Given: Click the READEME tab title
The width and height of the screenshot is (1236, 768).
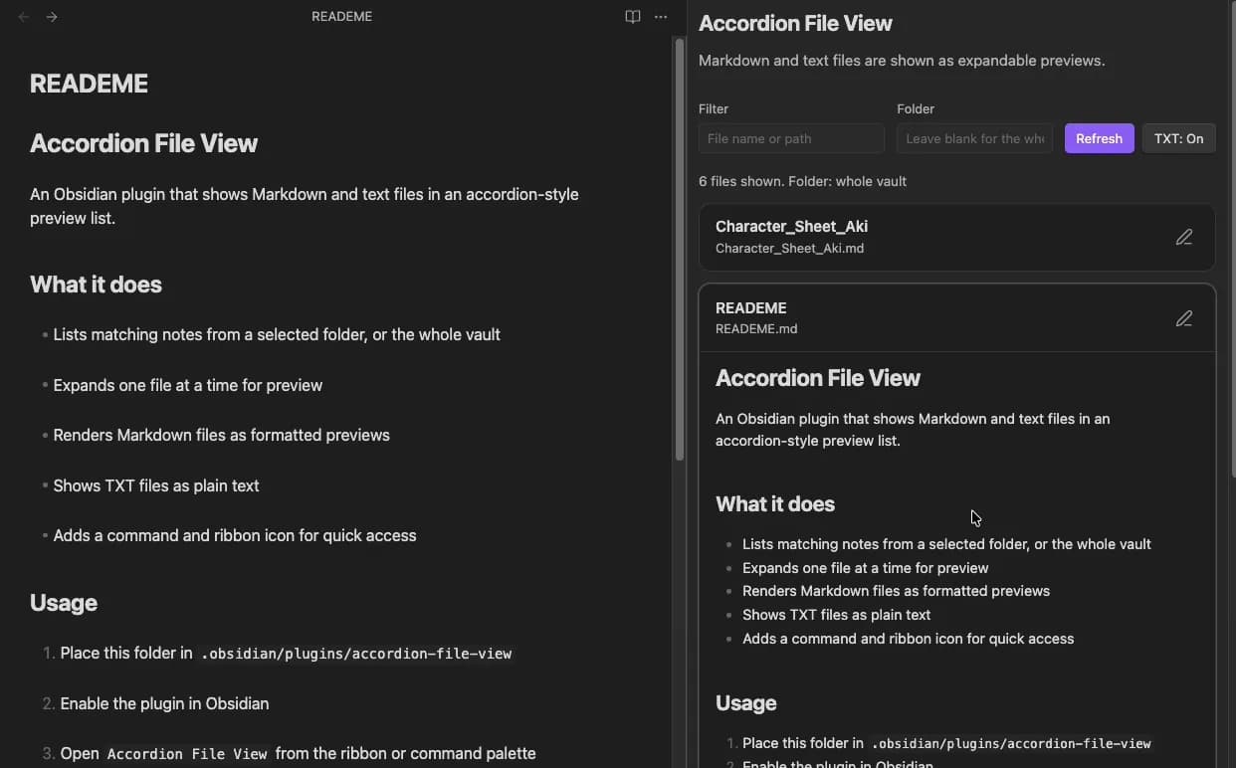Looking at the screenshot, I should [341, 17].
